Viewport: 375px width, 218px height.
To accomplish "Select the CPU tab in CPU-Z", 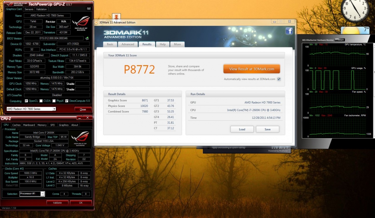I will [6, 125].
